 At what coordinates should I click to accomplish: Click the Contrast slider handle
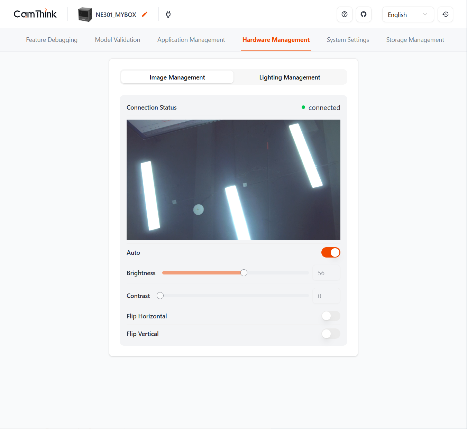[160, 296]
